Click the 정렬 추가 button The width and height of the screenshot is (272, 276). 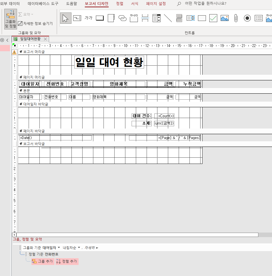(67, 261)
